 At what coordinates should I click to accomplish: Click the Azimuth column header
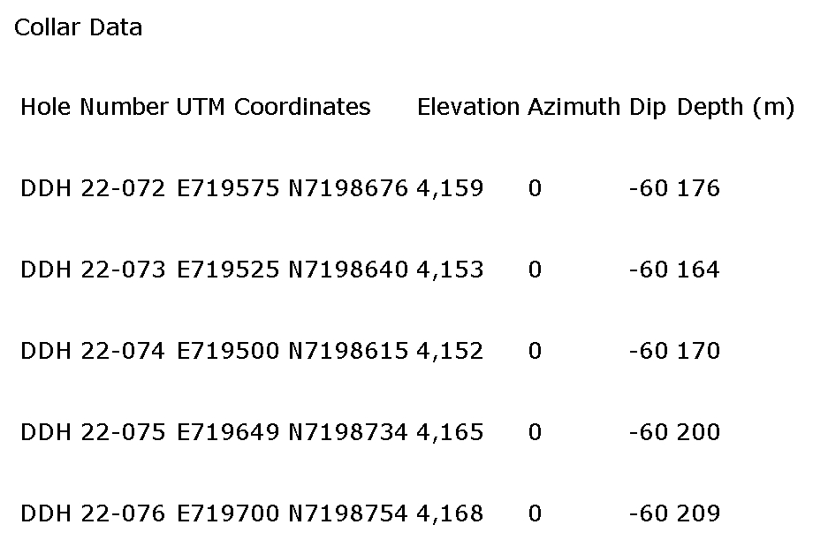tap(574, 107)
